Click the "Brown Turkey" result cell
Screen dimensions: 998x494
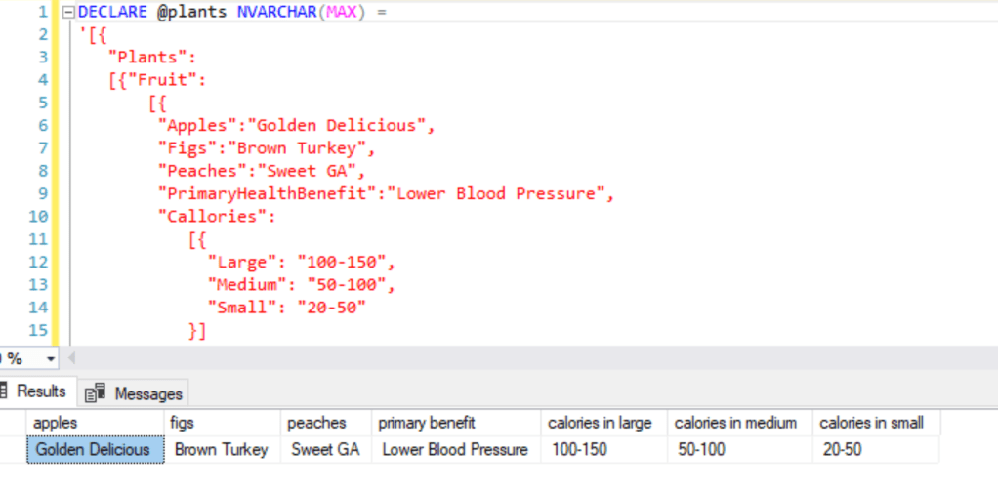pos(221,450)
